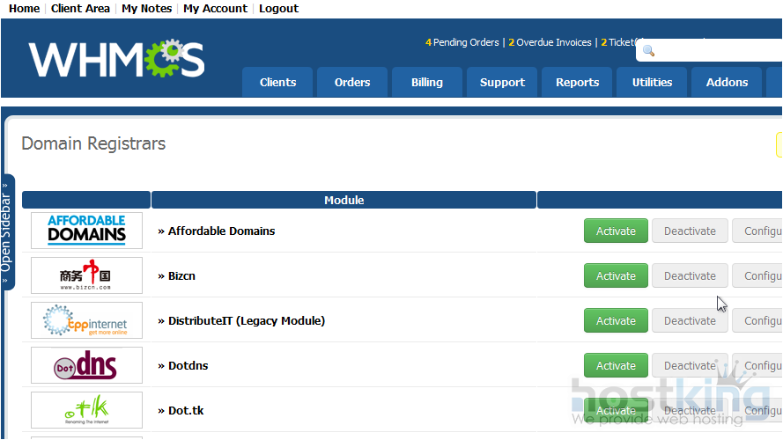The height and width of the screenshot is (440, 783).
Task: Open the Clients menu tab
Action: pyautogui.click(x=277, y=83)
